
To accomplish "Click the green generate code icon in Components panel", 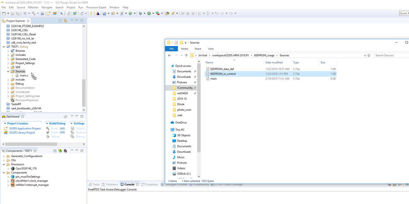I will 60,151.
